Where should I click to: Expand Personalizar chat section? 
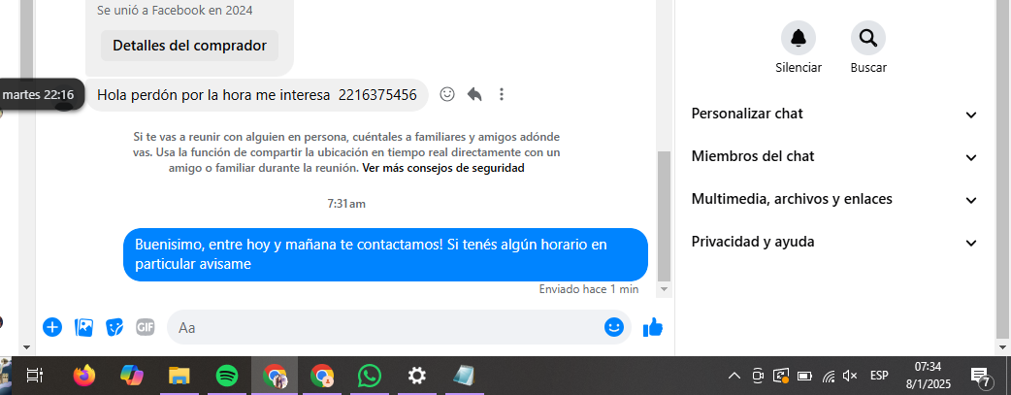point(834,115)
